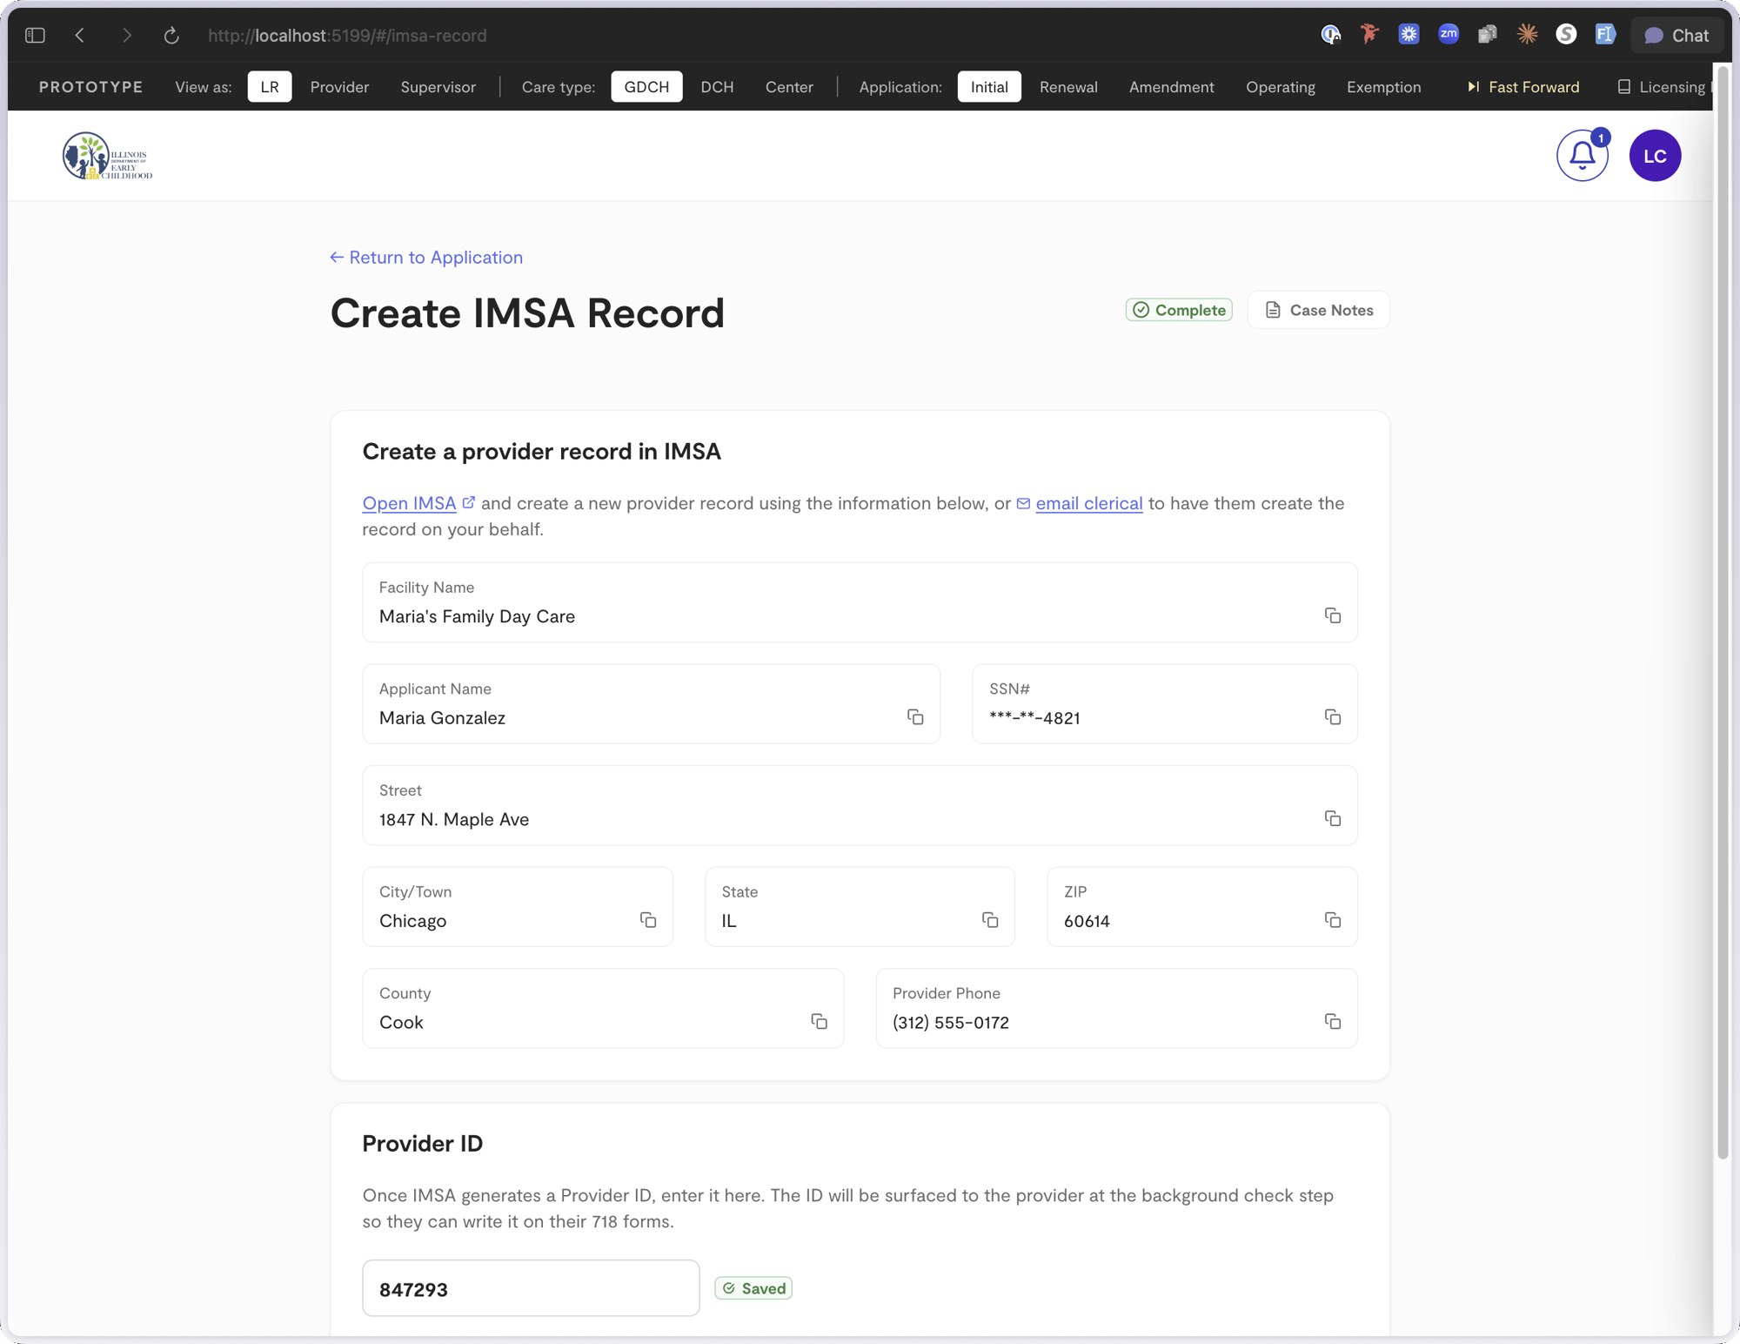Select Center care type
The image size is (1740, 1344).
pyautogui.click(x=789, y=87)
